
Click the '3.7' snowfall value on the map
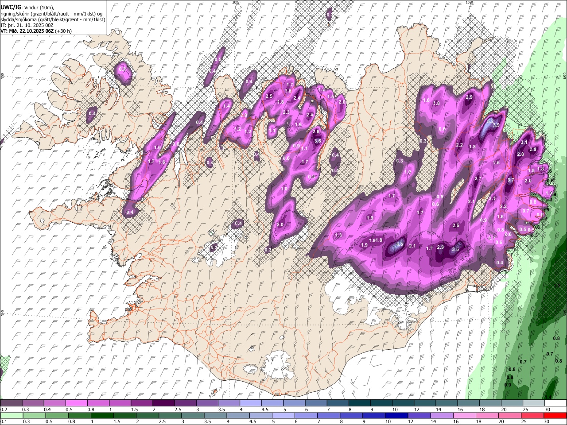[510, 180]
